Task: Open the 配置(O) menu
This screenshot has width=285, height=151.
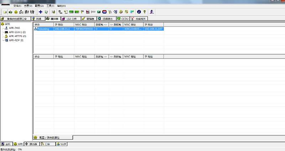Action: coord(39,6)
